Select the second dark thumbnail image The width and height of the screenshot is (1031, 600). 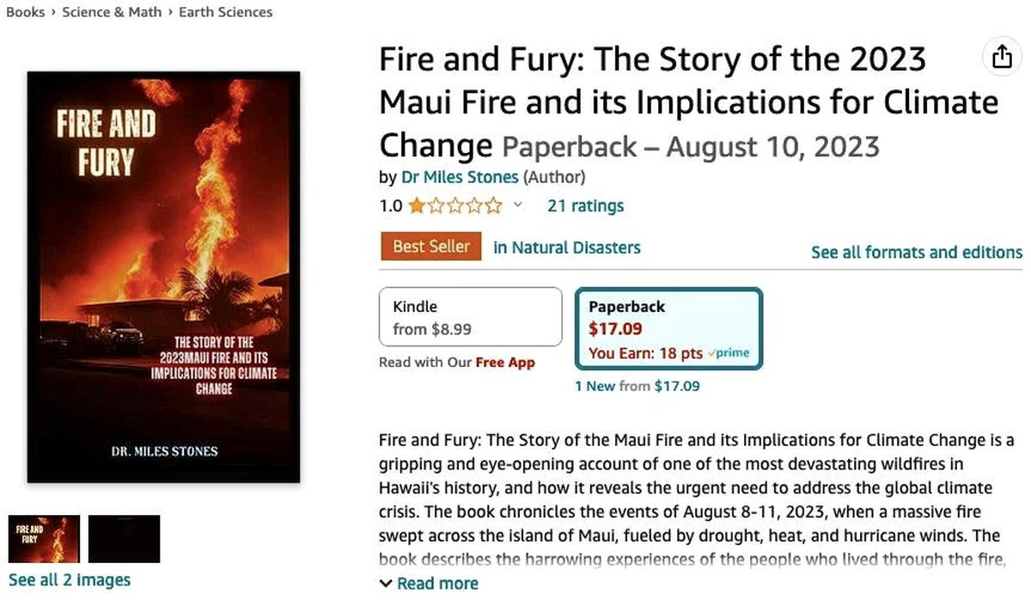[x=124, y=539]
